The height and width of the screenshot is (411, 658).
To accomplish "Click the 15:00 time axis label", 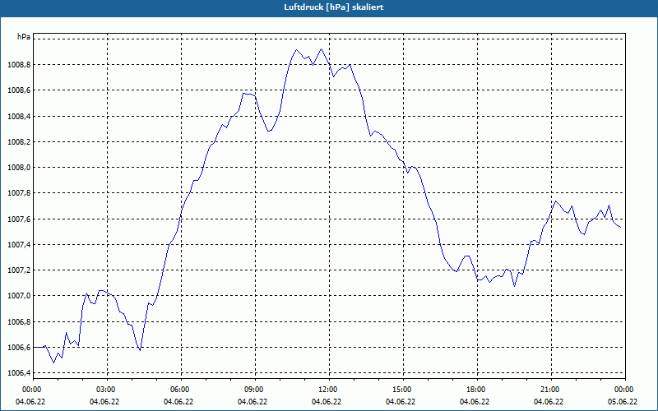I will 402,390.
